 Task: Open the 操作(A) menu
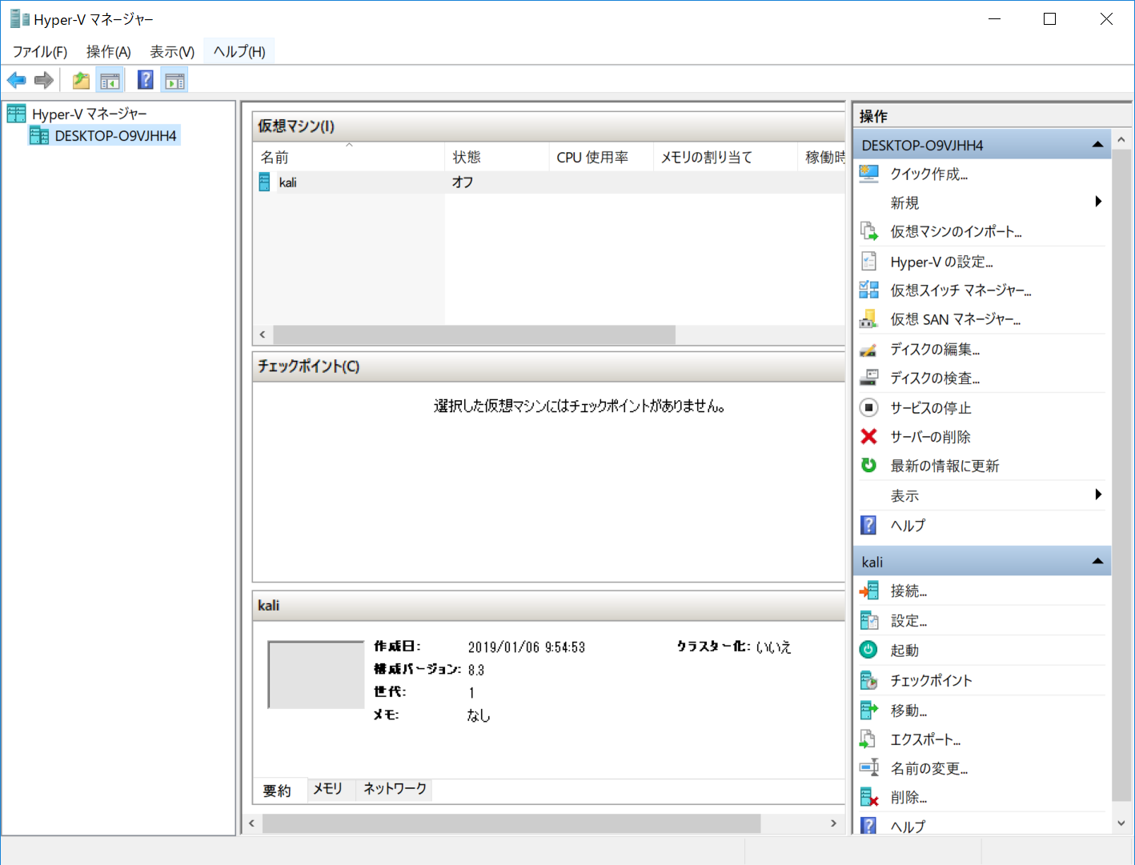(108, 52)
